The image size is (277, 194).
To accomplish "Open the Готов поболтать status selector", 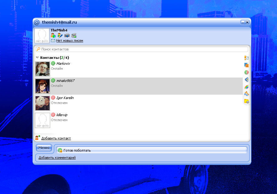I will 152,150.
